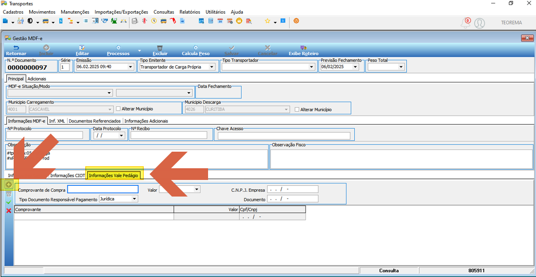Click the Chave Acesso input field
Screen dimensions: 536x277
coord(284,136)
